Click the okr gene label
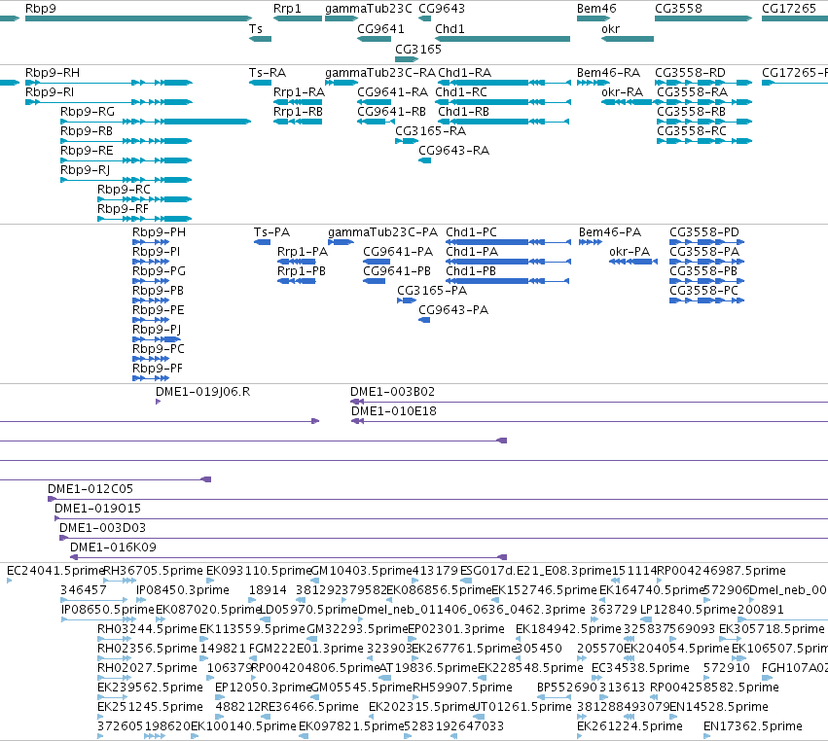828x741 pixels. (x=610, y=28)
